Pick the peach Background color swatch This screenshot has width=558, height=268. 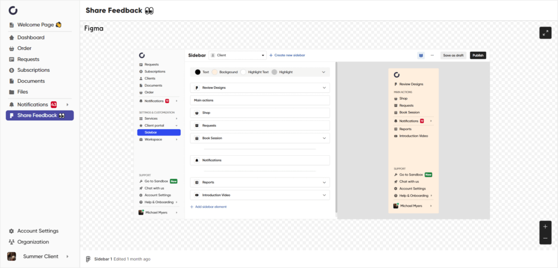point(215,72)
